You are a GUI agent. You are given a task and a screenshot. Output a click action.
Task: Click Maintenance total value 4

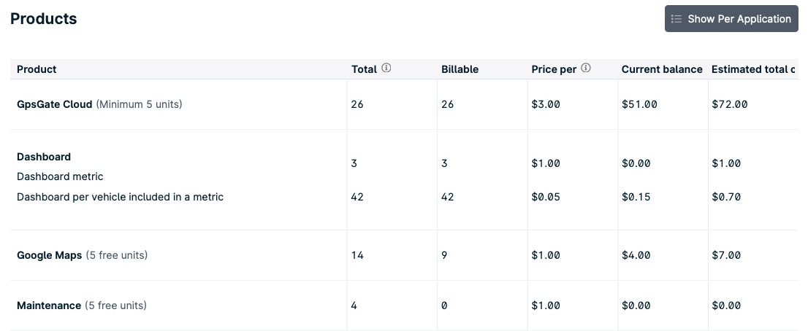(354, 305)
